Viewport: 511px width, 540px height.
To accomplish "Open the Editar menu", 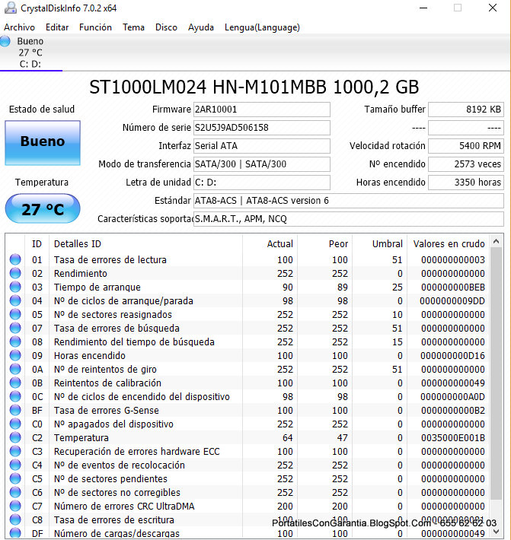I will [57, 27].
